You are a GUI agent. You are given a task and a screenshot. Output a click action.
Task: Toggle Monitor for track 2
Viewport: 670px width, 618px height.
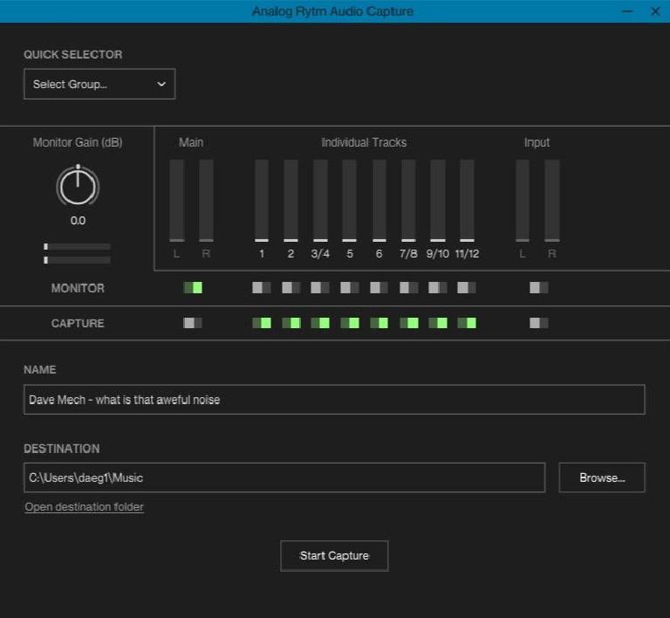click(x=291, y=288)
